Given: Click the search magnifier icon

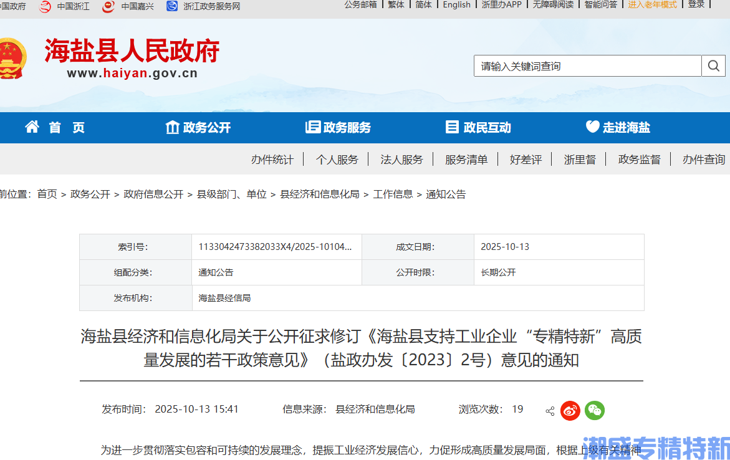Looking at the screenshot, I should [714, 65].
